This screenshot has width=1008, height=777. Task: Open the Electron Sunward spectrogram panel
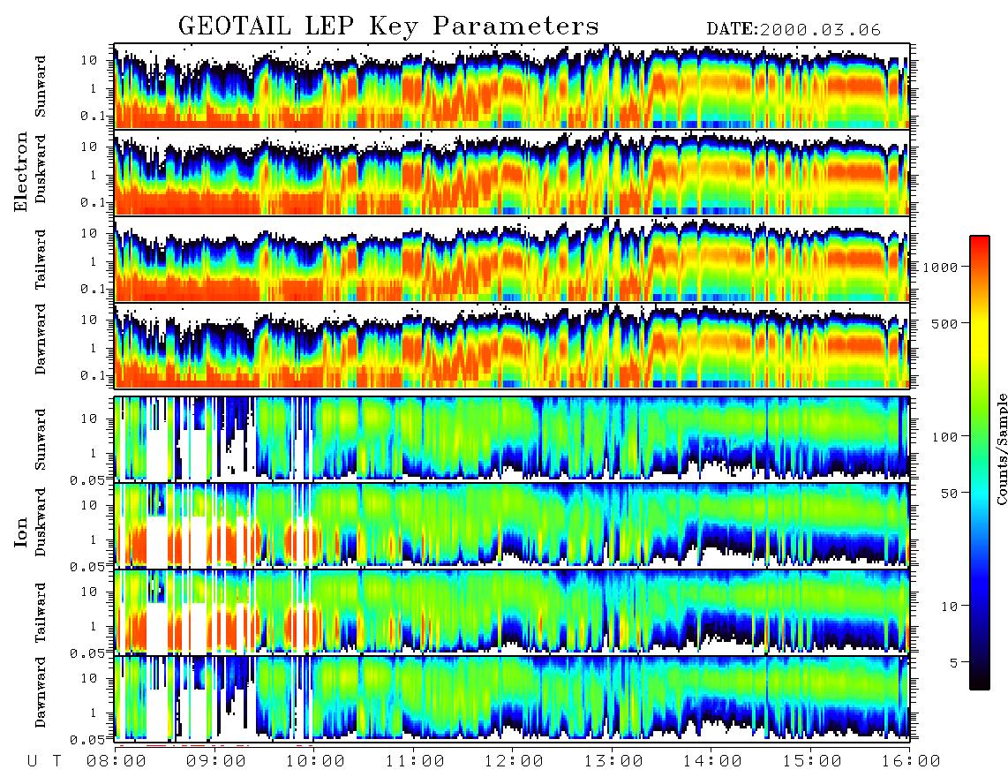512,87
